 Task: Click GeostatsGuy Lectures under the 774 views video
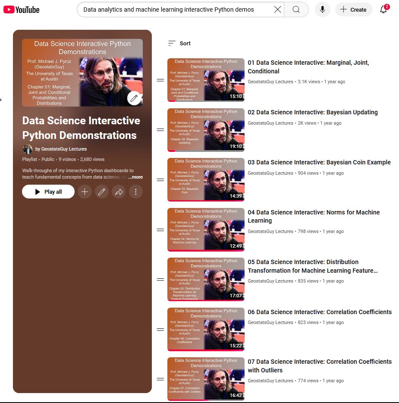270,381
